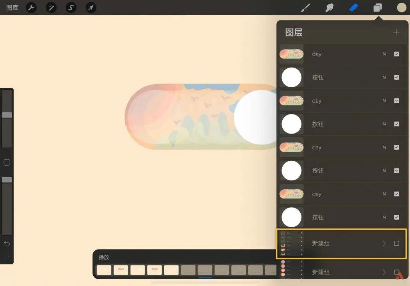Screen dimensions: 410x286
Task: Select the third frame in animation timeline
Action: (138, 270)
